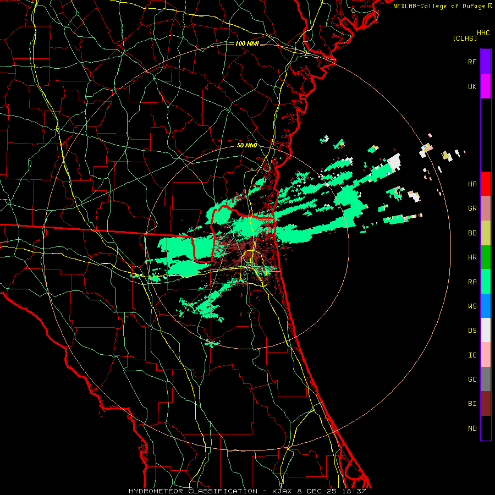Click the 'NEXLAB-College of DuPage' credit text

439,6
